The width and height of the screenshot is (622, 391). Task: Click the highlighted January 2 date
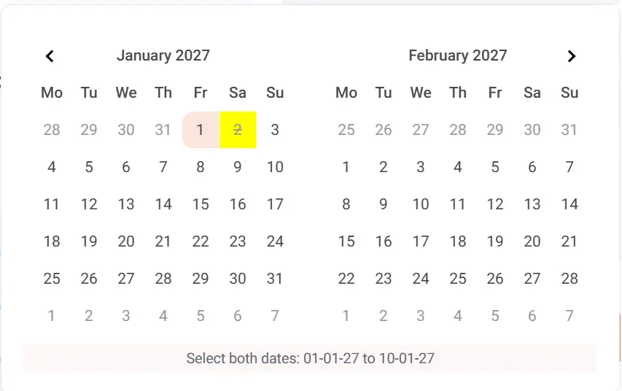point(238,130)
